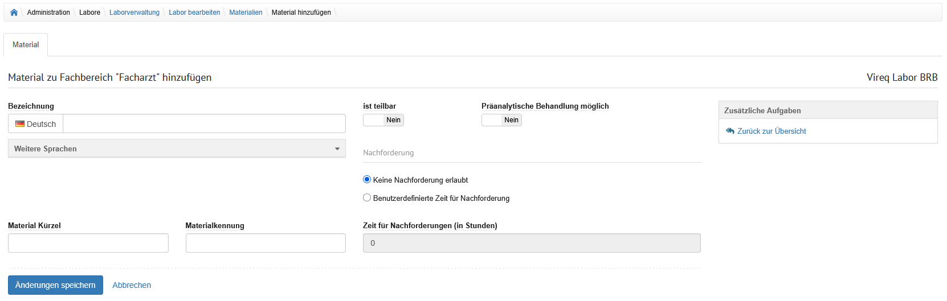Switch to the Material tab
This screenshot has height=301, width=947.
pyautogui.click(x=26, y=45)
